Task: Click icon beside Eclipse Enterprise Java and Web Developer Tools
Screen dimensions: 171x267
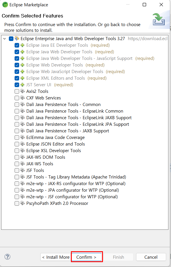Action: (17, 38)
